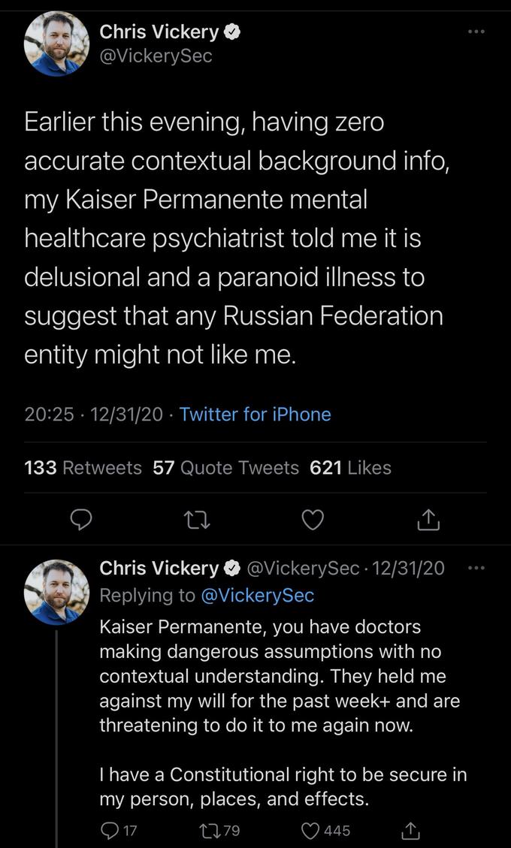Open the reply composer for the main tweet
The height and width of the screenshot is (848, 511).
click(82, 520)
